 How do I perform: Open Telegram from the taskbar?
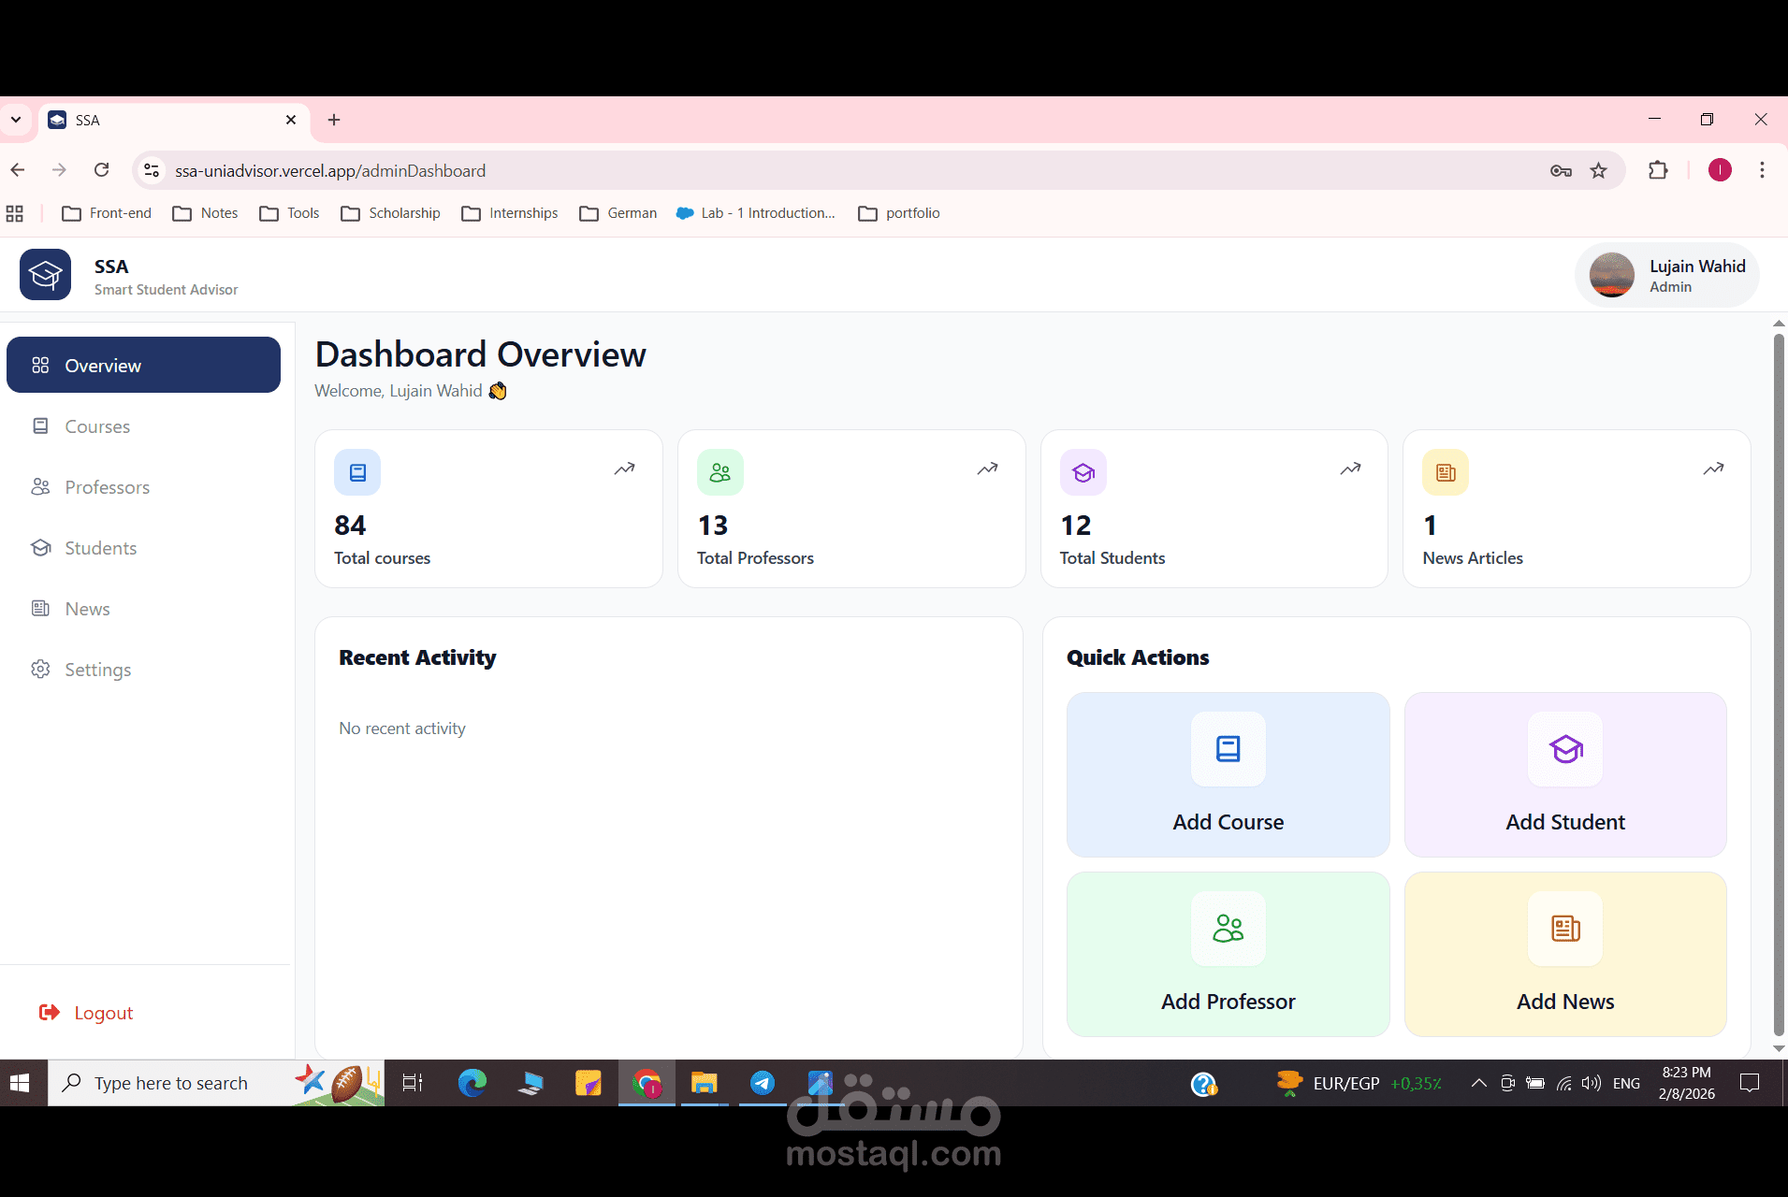[763, 1083]
